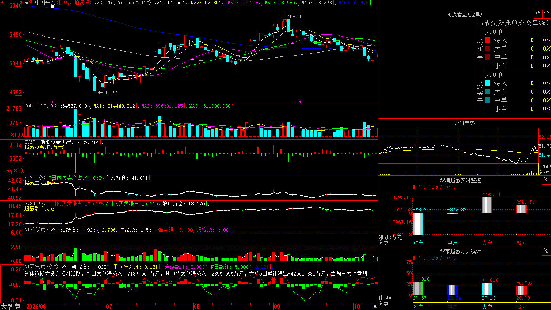The width and height of the screenshot is (551, 310).
Task: Click the cyan 特大 sell-order color swatch
Action: tap(488, 83)
